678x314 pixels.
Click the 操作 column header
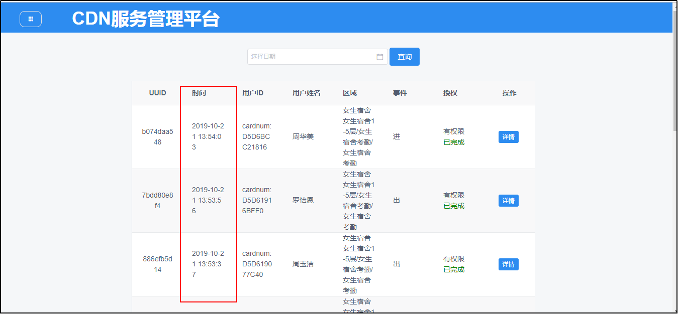pyautogui.click(x=509, y=93)
